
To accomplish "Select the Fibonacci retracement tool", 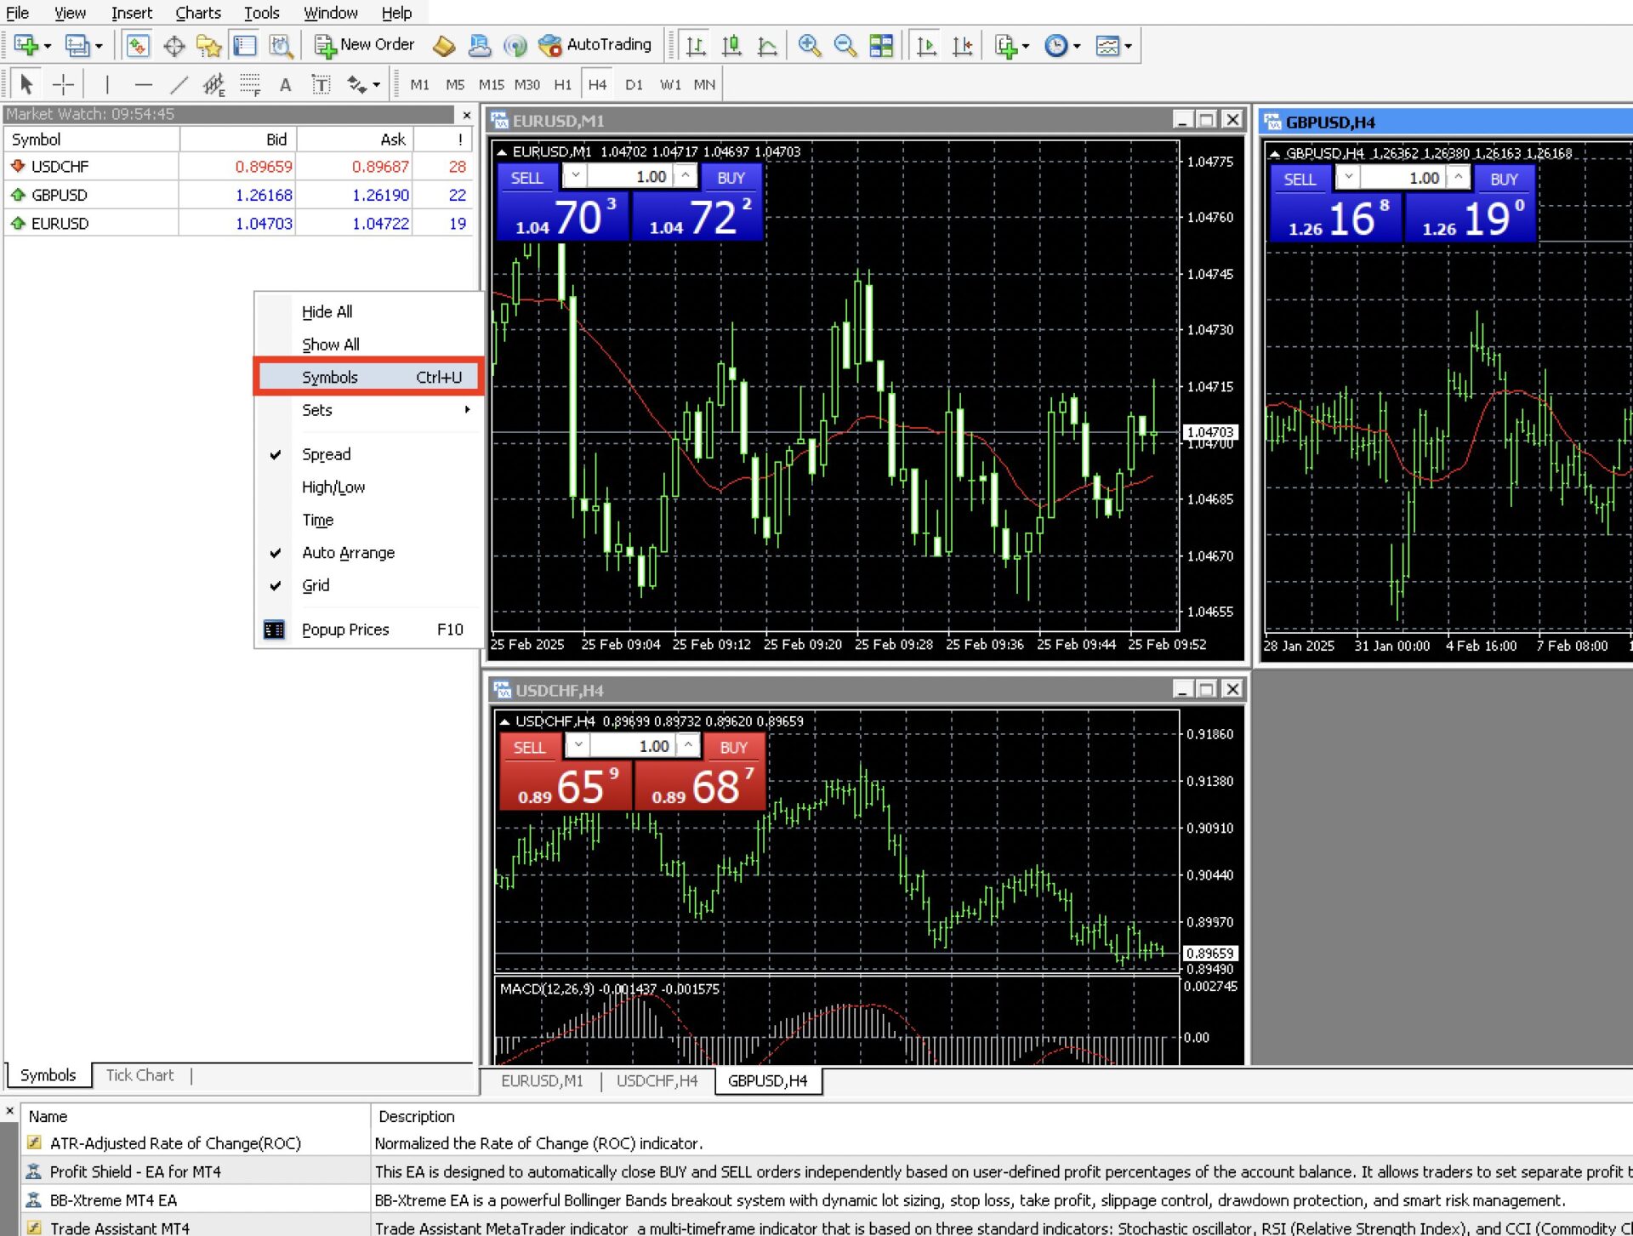I will click(250, 84).
